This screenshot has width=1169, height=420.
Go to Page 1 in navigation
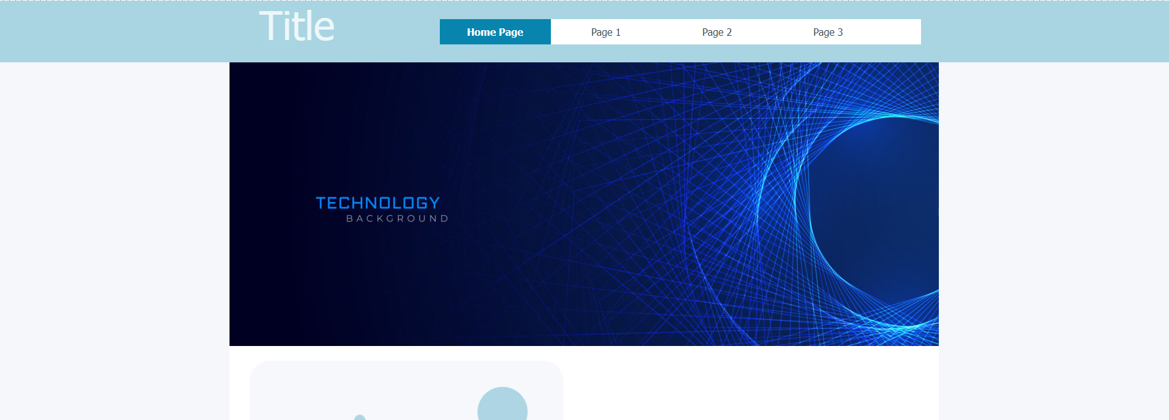click(x=606, y=32)
